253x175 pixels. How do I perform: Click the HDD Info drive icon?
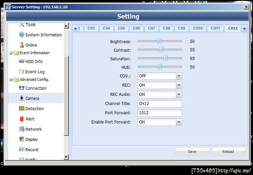pos(22,61)
